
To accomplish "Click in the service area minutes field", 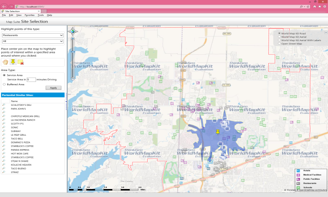I will click(x=31, y=79).
